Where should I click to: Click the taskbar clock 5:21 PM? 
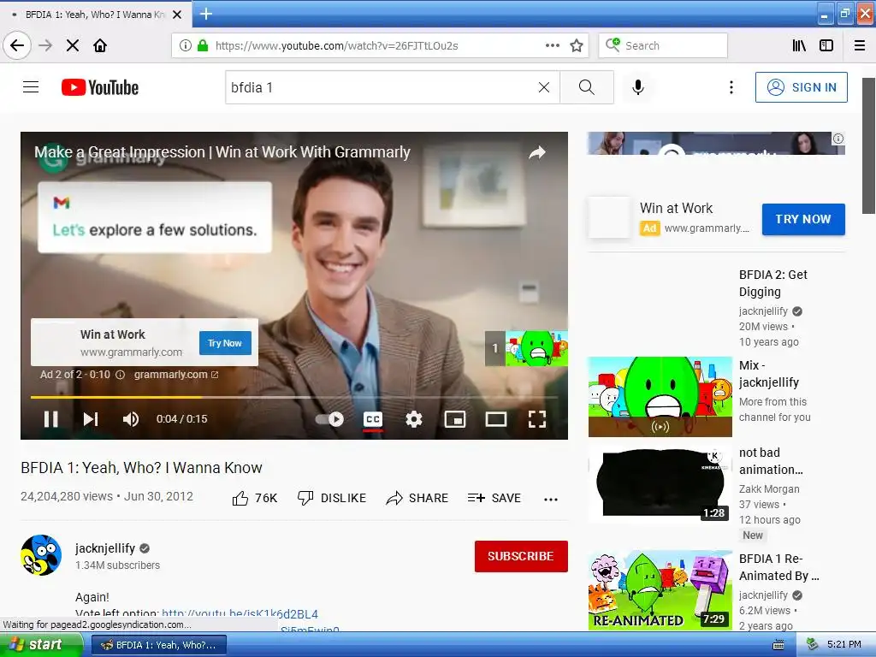point(844,645)
